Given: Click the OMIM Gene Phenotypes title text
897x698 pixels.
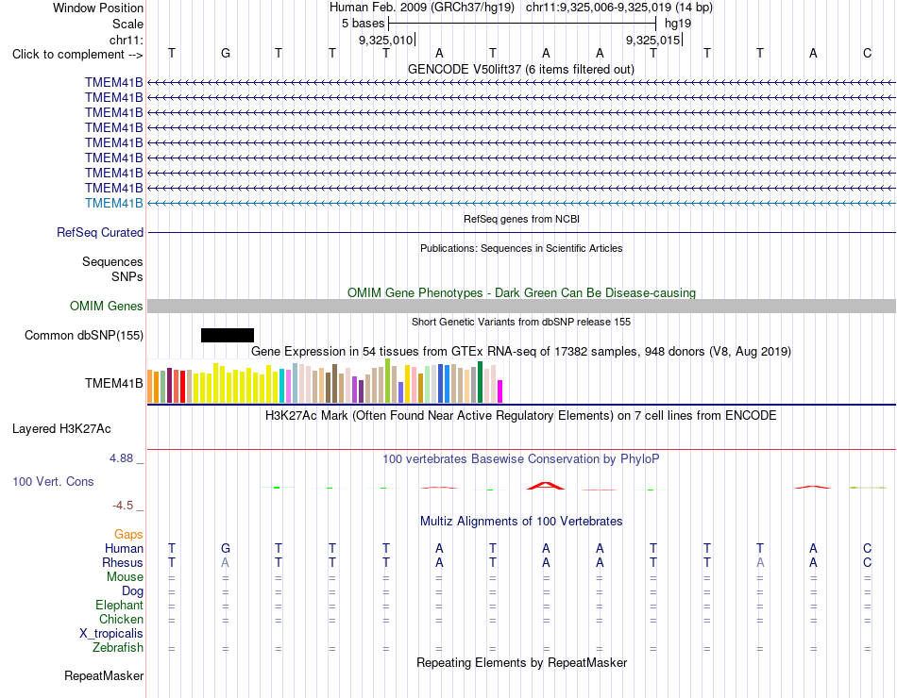Looking at the screenshot, I should point(521,292).
